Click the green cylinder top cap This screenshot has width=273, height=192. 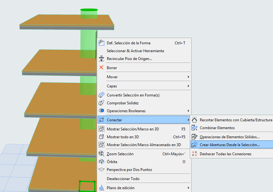(x=89, y=10)
